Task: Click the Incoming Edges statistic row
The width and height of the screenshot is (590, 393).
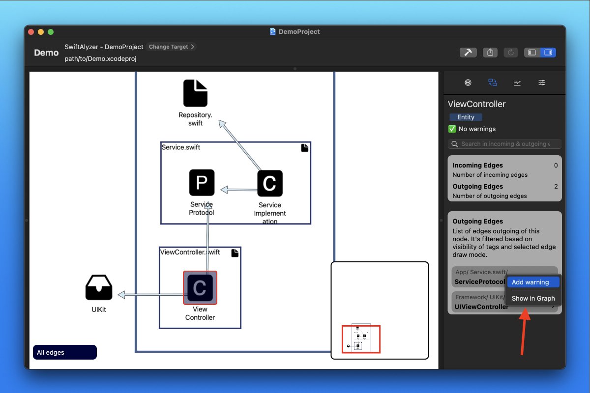Action: (505, 169)
